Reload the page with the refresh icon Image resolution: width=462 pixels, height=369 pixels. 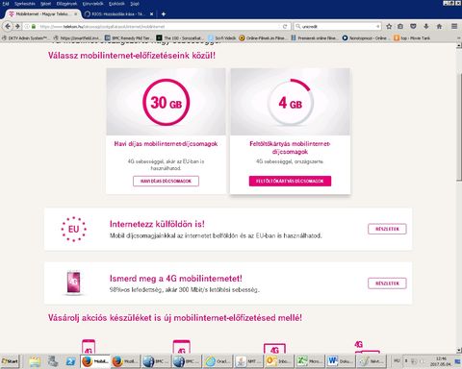[285, 26]
